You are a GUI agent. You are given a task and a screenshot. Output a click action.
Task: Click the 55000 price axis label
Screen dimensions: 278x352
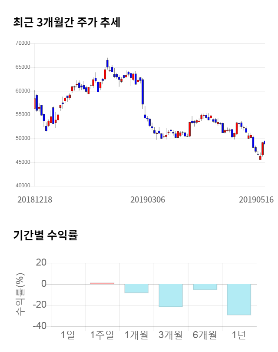point(22,115)
